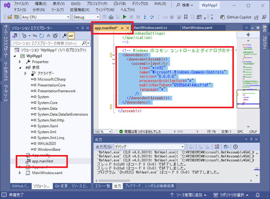The height and width of the screenshot is (199, 270).
Task: Expand the アナライザー node
Action: [x=26, y=74]
